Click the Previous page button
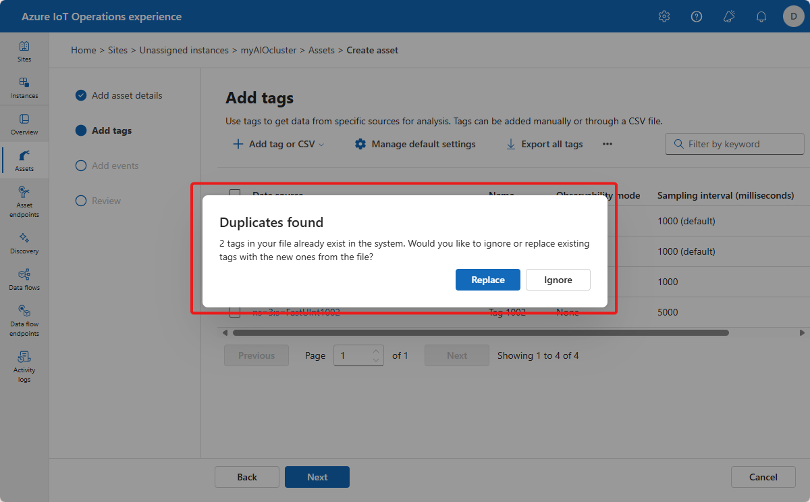The image size is (810, 502). pos(256,355)
